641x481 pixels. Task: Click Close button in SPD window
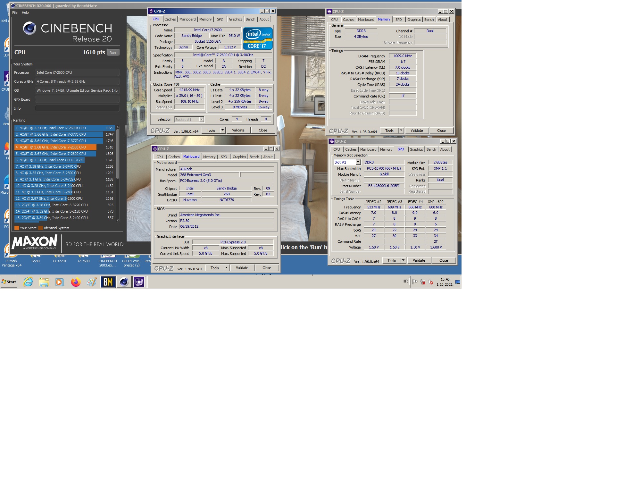tap(444, 260)
